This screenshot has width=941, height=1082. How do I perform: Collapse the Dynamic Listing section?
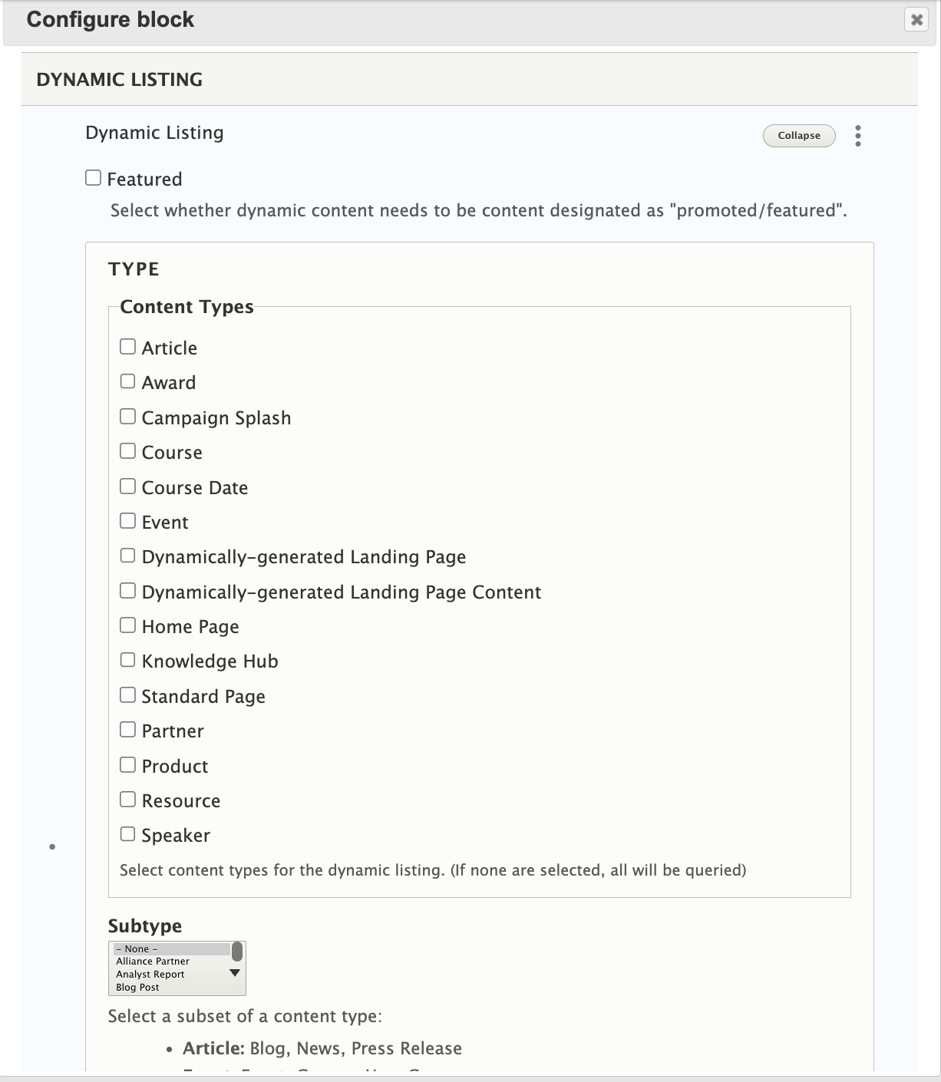click(798, 135)
